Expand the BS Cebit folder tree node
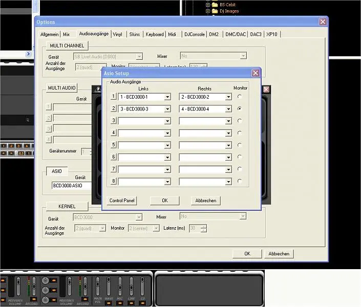Viewport: 361px width, 307px height. click(208, 5)
